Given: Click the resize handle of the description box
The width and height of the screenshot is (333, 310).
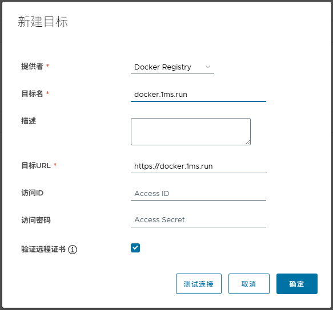Looking at the screenshot, I should (x=248, y=142).
